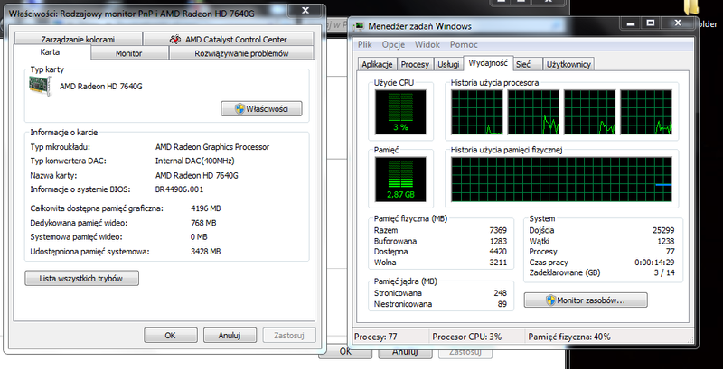723x369 pixels.
Task: Maximize the Task Manager window
Action: [x=651, y=23]
